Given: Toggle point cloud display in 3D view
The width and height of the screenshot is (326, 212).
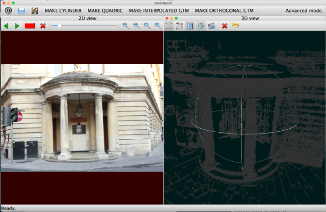Looking at the screenshot, I should [x=169, y=26].
